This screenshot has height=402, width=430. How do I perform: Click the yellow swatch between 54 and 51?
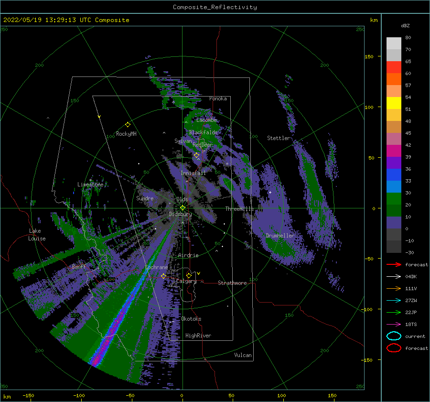coord(394,103)
